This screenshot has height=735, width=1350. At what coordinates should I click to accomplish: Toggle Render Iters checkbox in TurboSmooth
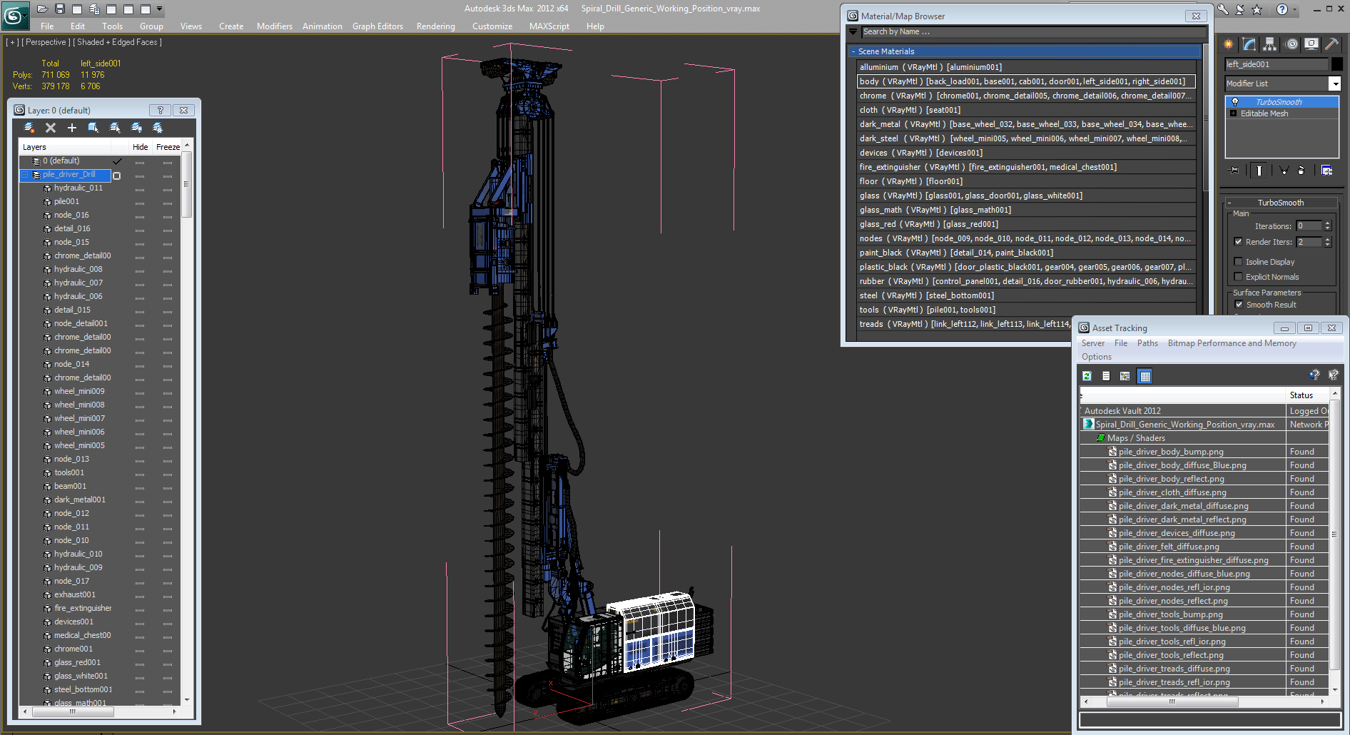coord(1239,242)
